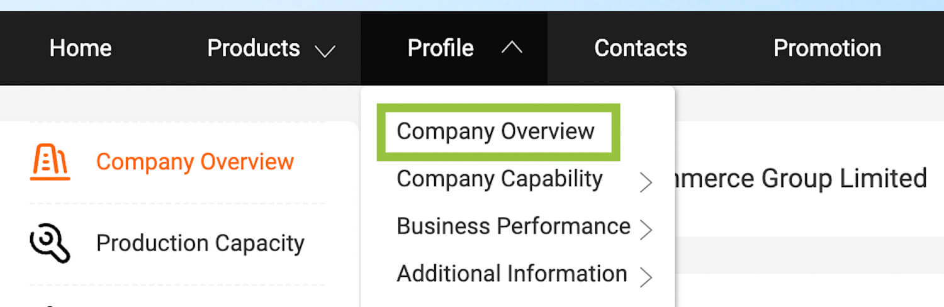Click the orange Company Overview sidebar icon
Image resolution: width=944 pixels, height=307 pixels.
[x=50, y=162]
